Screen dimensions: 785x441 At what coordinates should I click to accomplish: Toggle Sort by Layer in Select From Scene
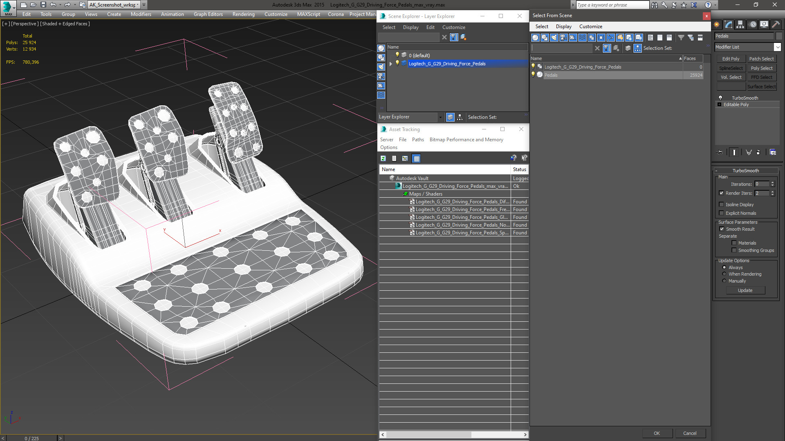pos(628,48)
